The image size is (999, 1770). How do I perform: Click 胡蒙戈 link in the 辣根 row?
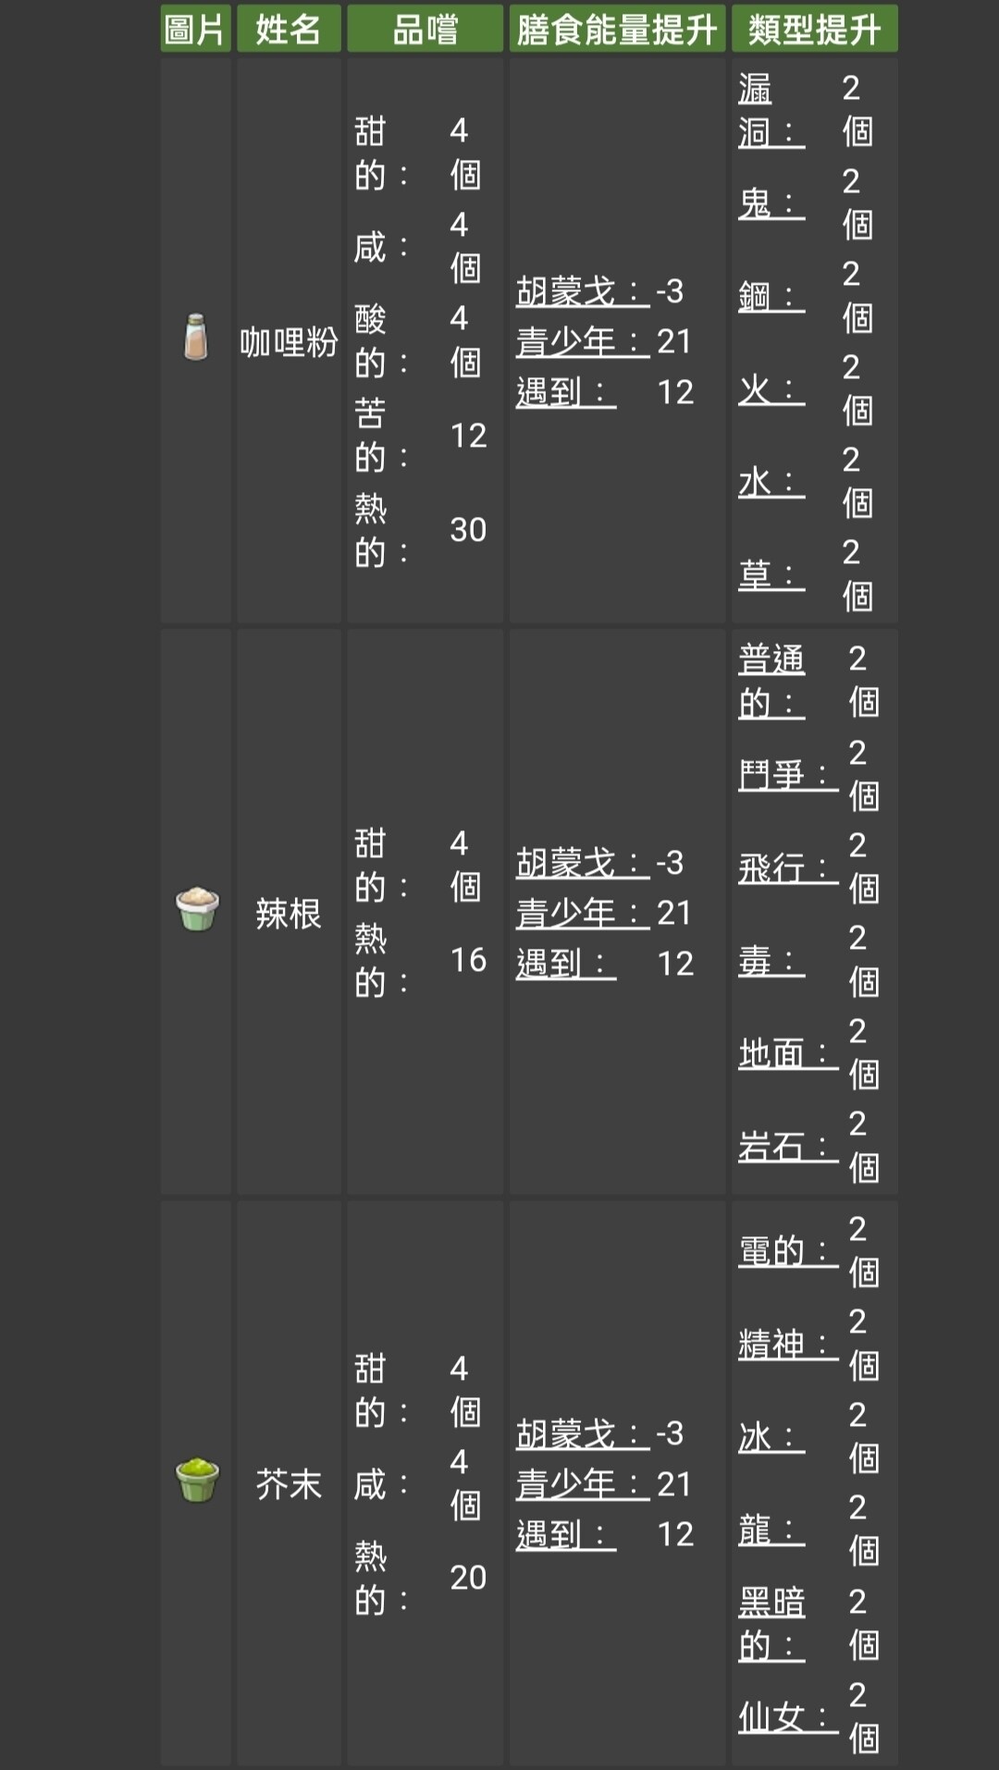583,863
